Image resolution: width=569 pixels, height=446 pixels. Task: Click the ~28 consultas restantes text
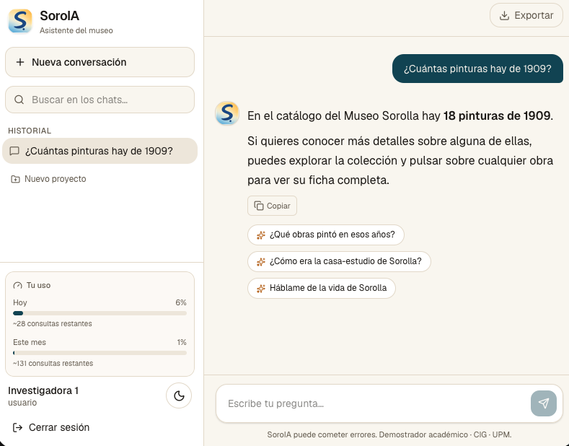tap(52, 323)
